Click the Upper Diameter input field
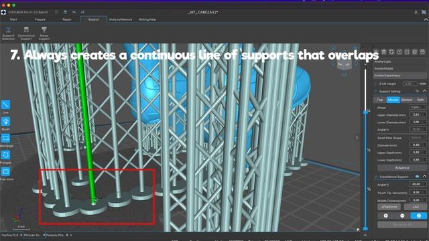This screenshot has height=241, width=429. coord(418,114)
